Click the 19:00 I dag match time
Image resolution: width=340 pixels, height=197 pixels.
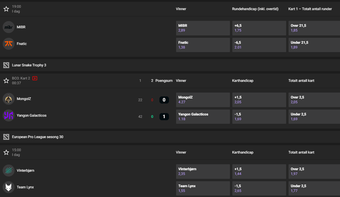click(x=16, y=9)
